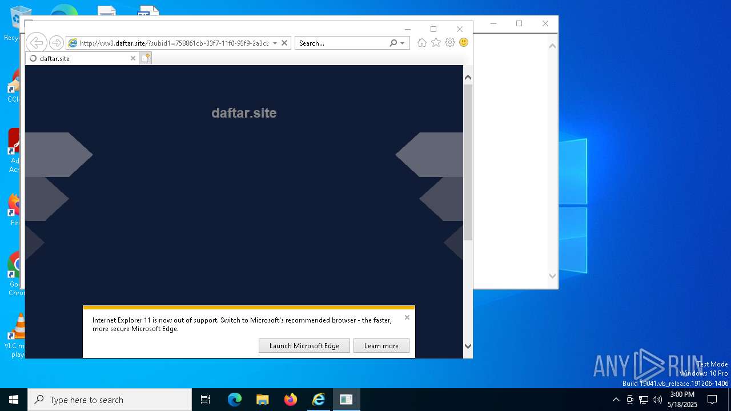Open the clock showing 3:00 PM
Screen dimensions: 731x411
click(682, 400)
